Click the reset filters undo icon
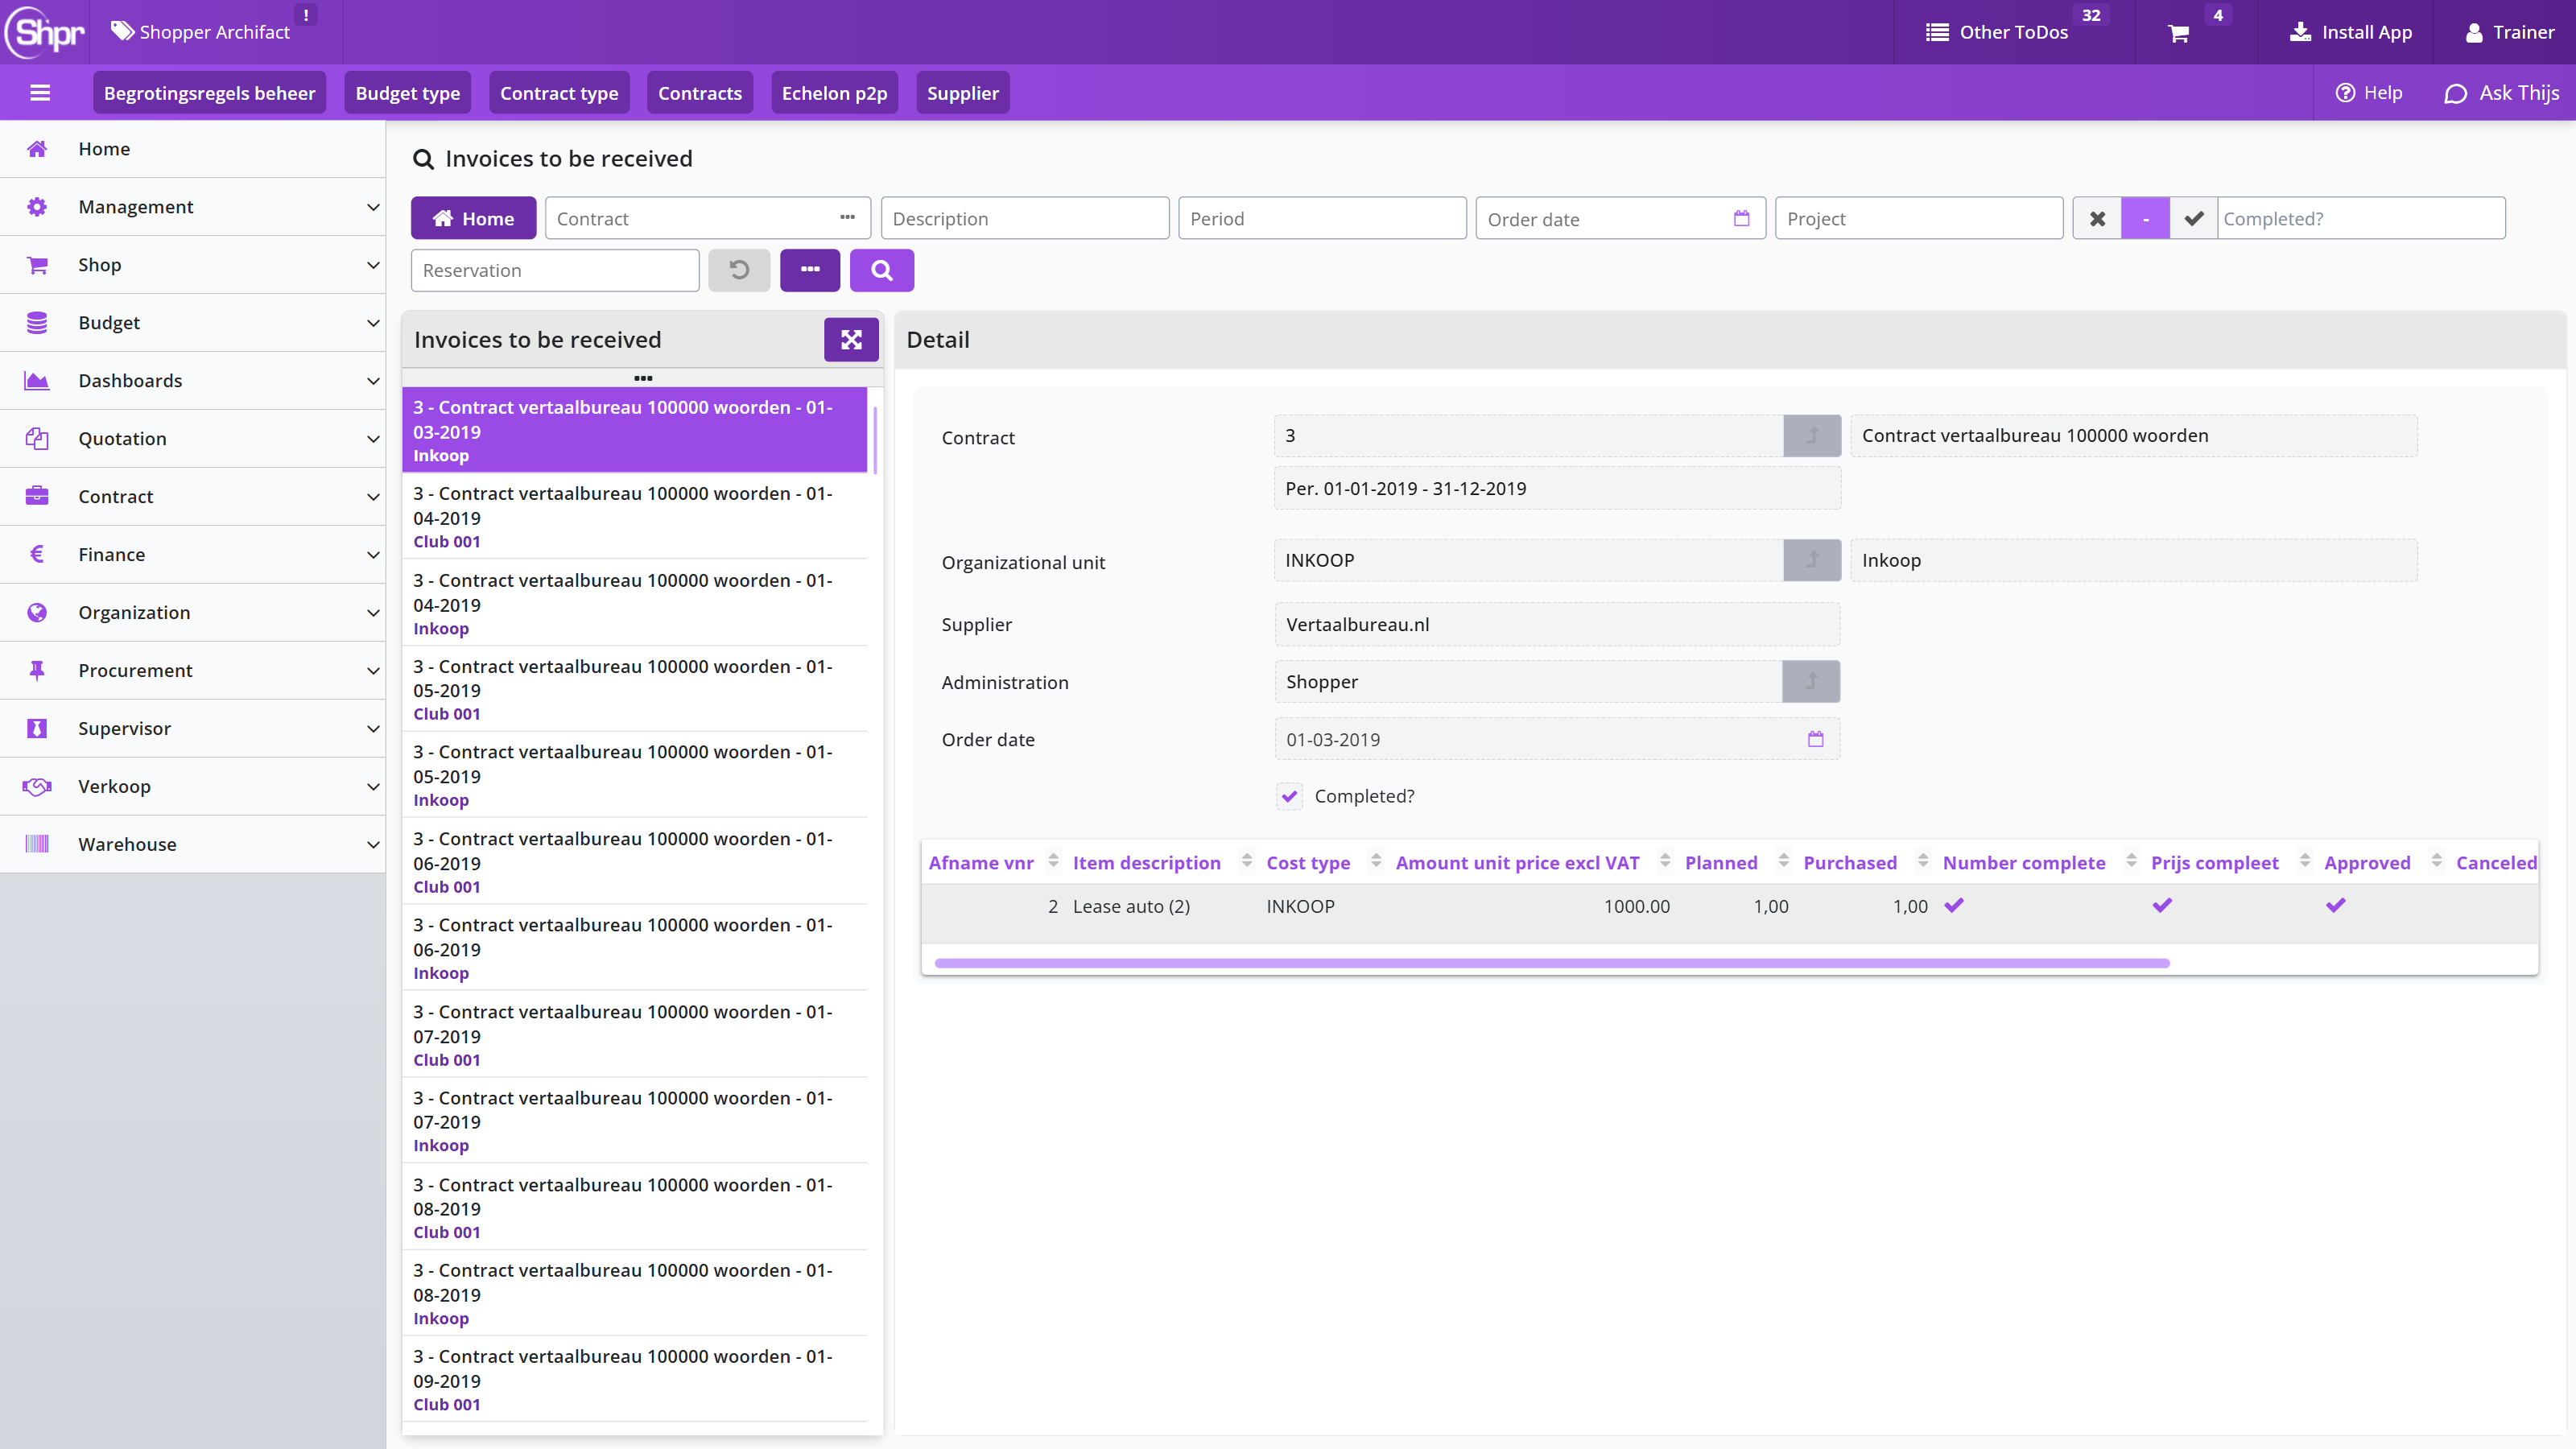The height and width of the screenshot is (1449, 2576). (739, 270)
